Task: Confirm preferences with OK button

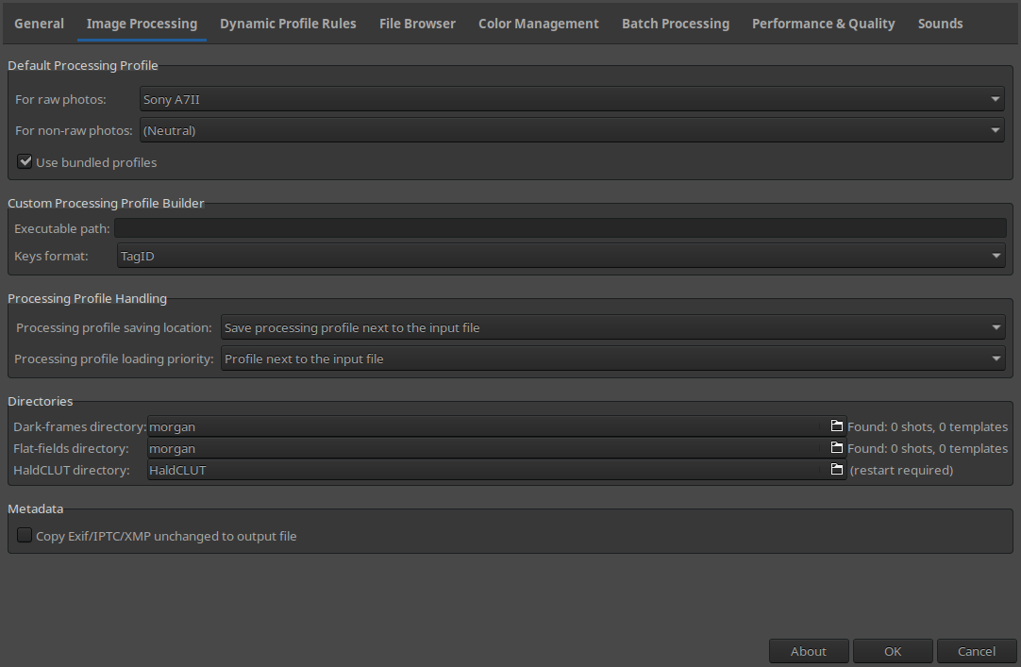Action: (x=893, y=651)
